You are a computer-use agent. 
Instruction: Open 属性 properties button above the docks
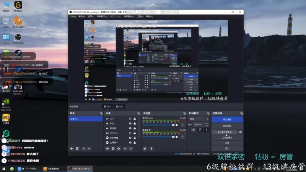(107, 107)
